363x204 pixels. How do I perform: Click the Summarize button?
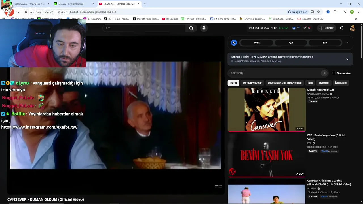(341, 73)
